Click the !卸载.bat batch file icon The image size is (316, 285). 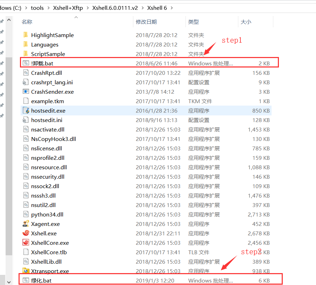(x=26, y=63)
